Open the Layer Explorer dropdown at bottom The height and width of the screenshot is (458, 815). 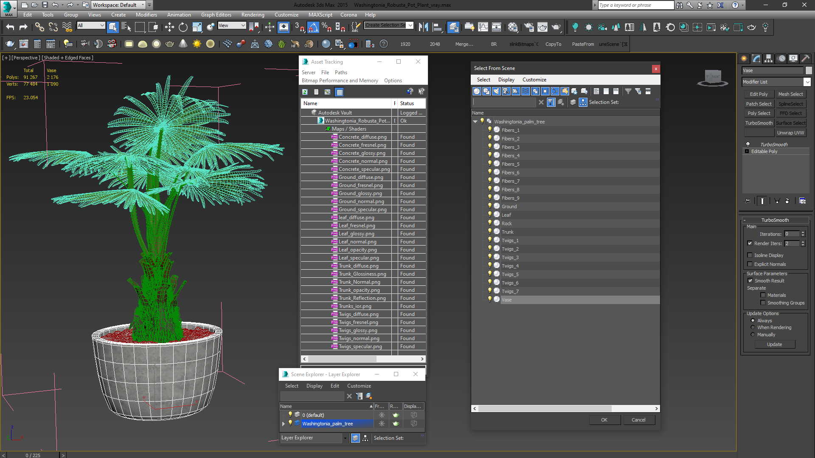[x=314, y=438]
